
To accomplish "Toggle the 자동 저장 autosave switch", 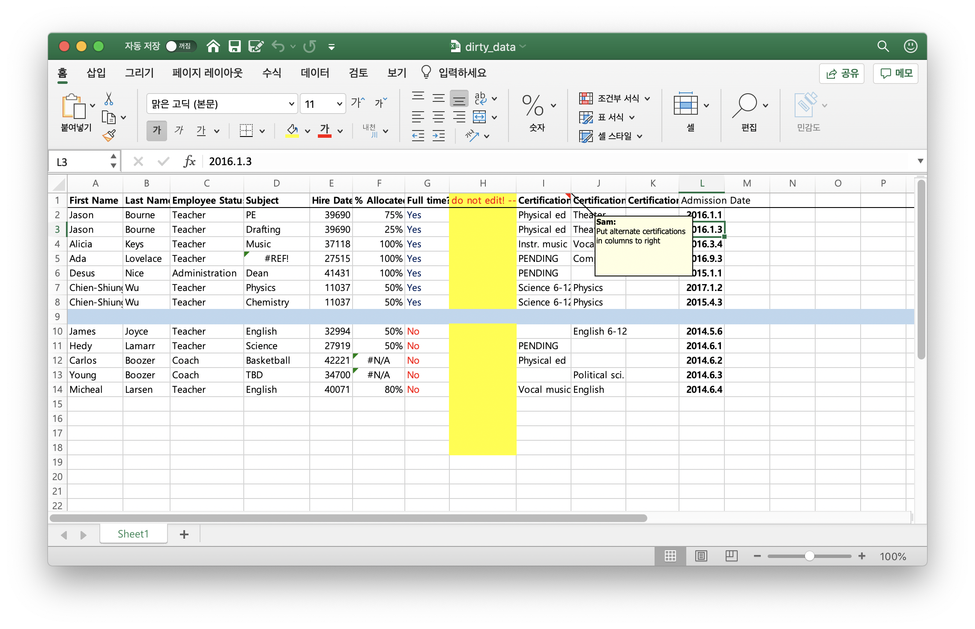I will [180, 46].
